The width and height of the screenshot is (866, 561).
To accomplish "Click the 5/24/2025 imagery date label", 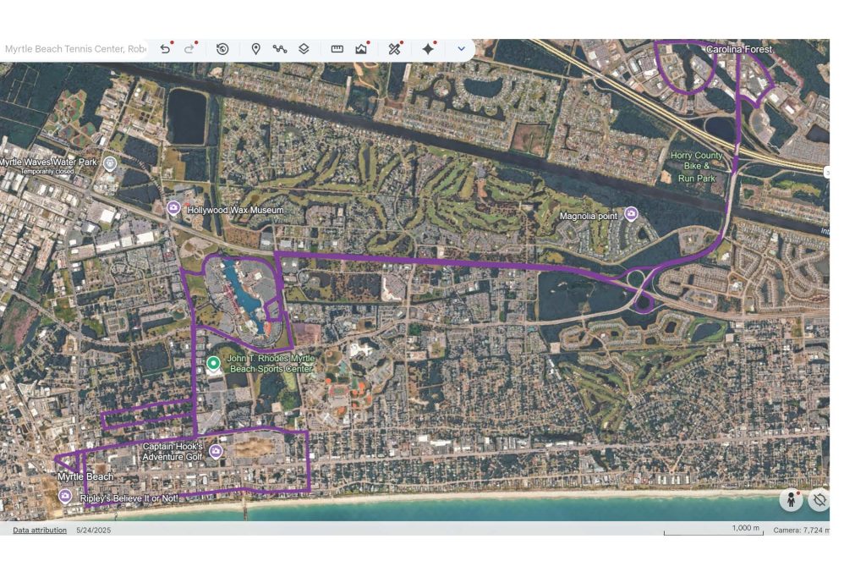I will point(93,531).
